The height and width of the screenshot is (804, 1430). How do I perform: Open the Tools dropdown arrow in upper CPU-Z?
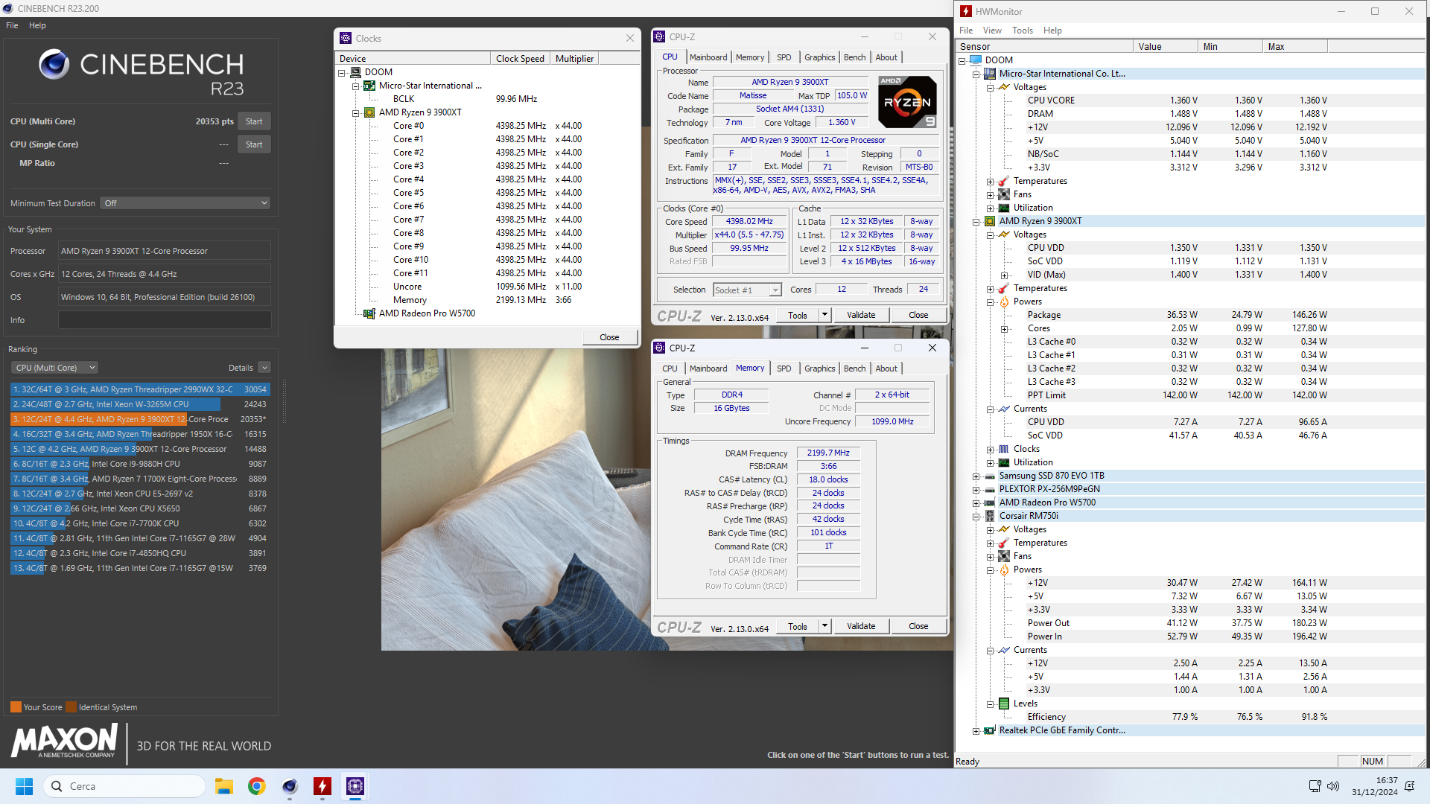[824, 315]
